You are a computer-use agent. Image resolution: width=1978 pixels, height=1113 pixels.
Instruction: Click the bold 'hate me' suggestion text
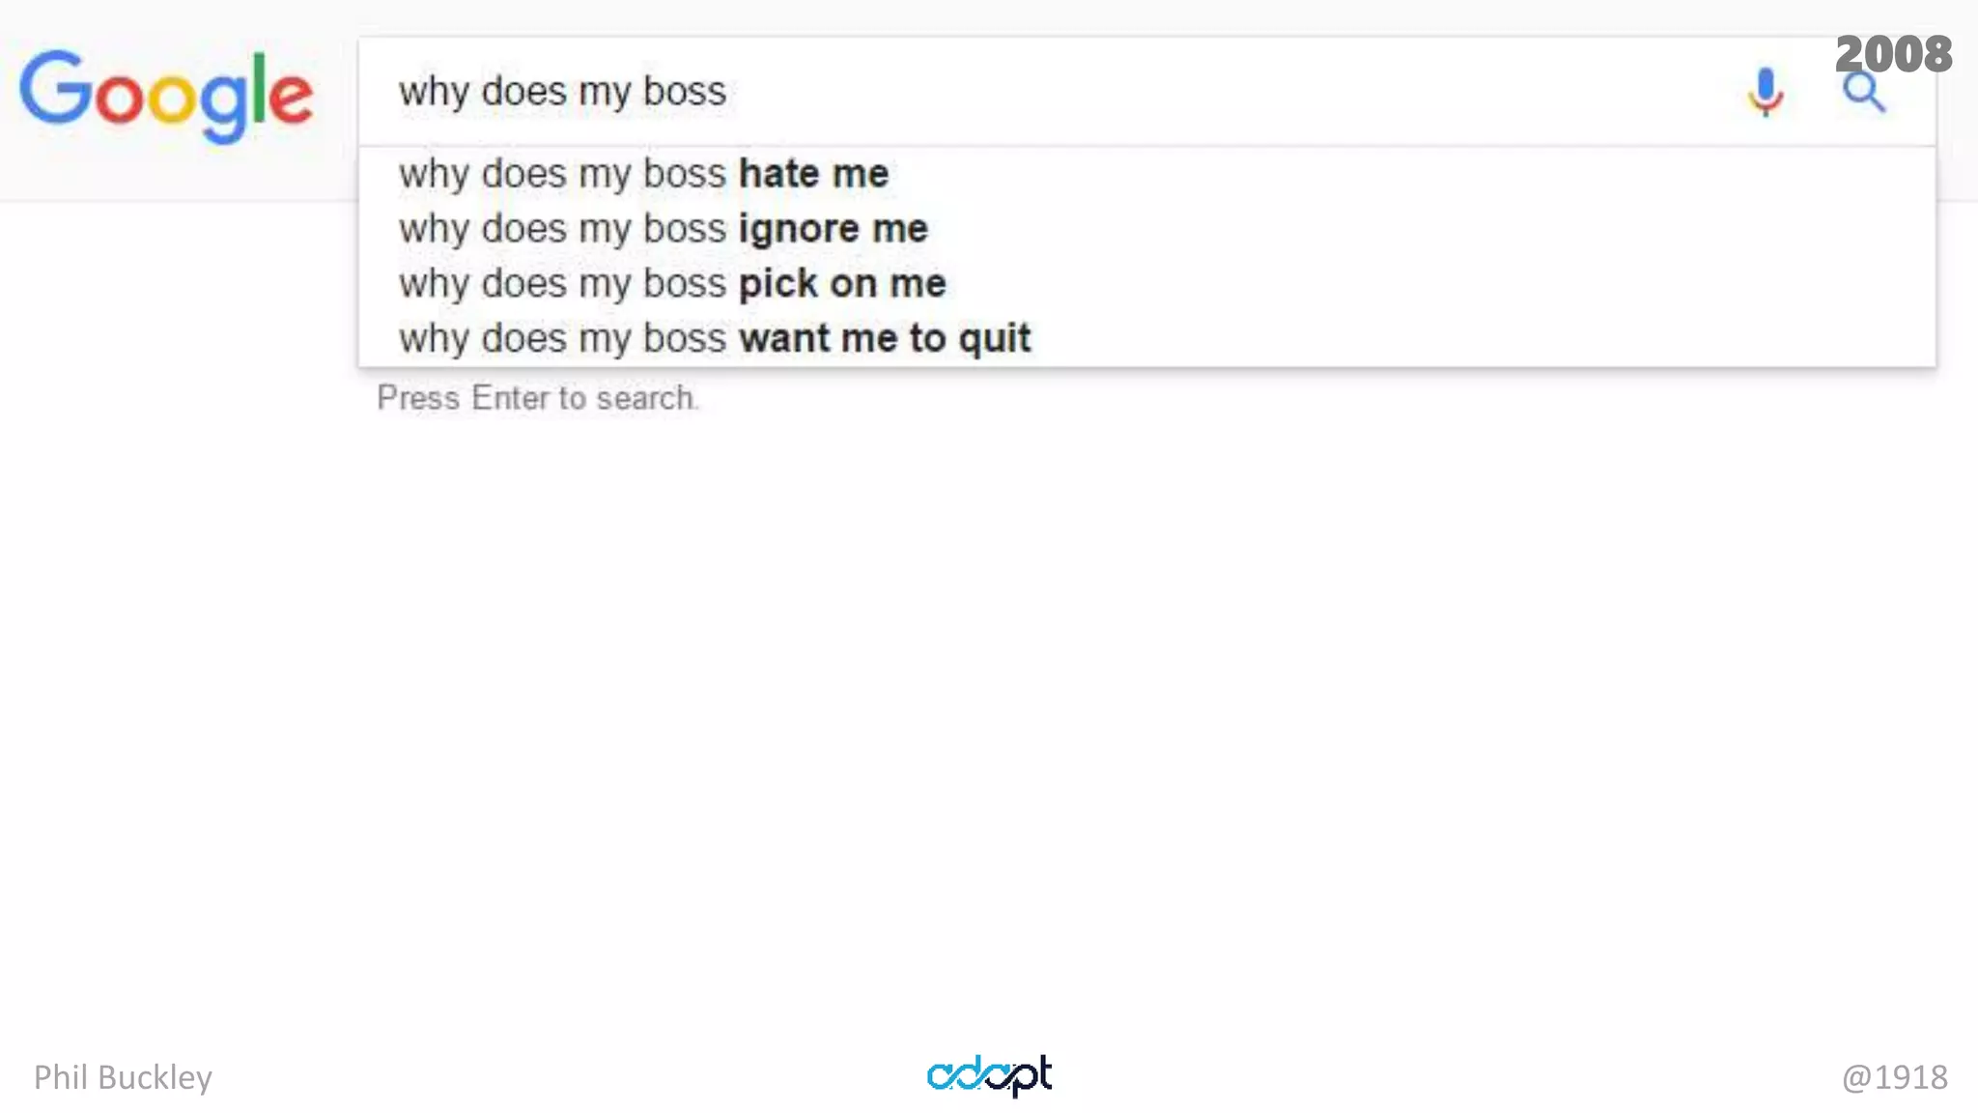point(813,174)
